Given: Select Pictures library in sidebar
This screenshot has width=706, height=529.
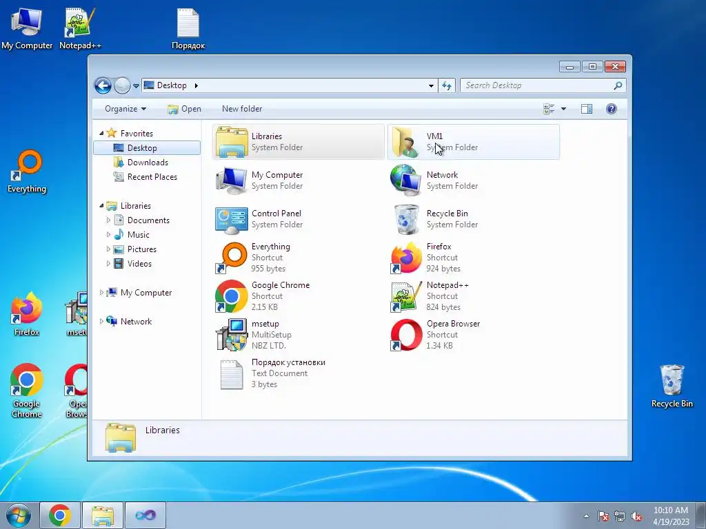Looking at the screenshot, I should 141,249.
